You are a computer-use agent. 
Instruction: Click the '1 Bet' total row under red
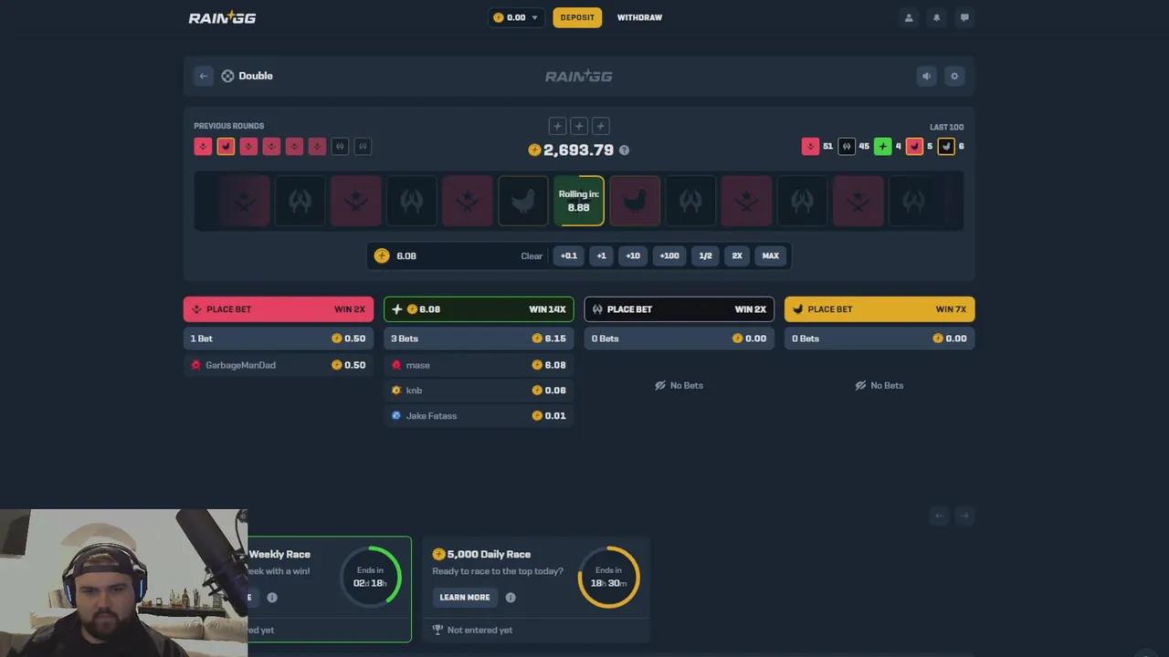[279, 339]
